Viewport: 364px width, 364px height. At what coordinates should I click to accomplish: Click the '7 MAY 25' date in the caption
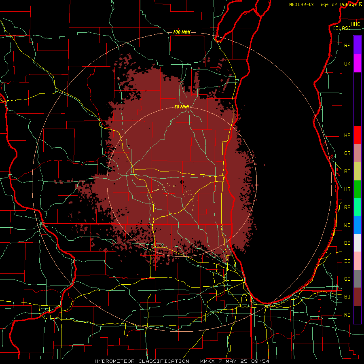point(233,361)
